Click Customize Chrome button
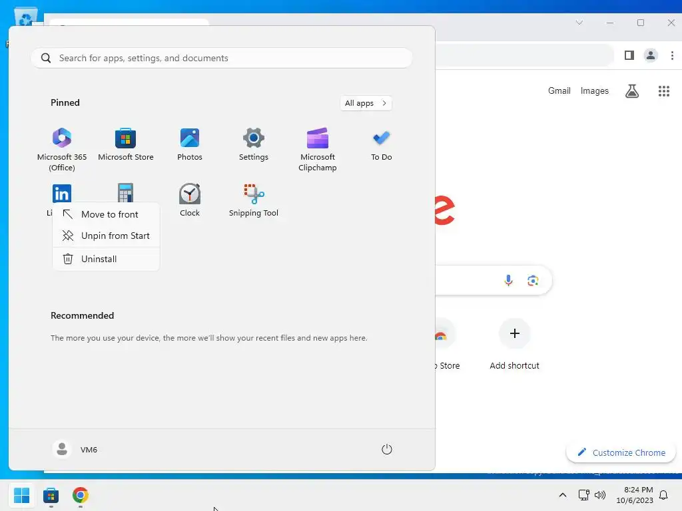 click(x=621, y=452)
